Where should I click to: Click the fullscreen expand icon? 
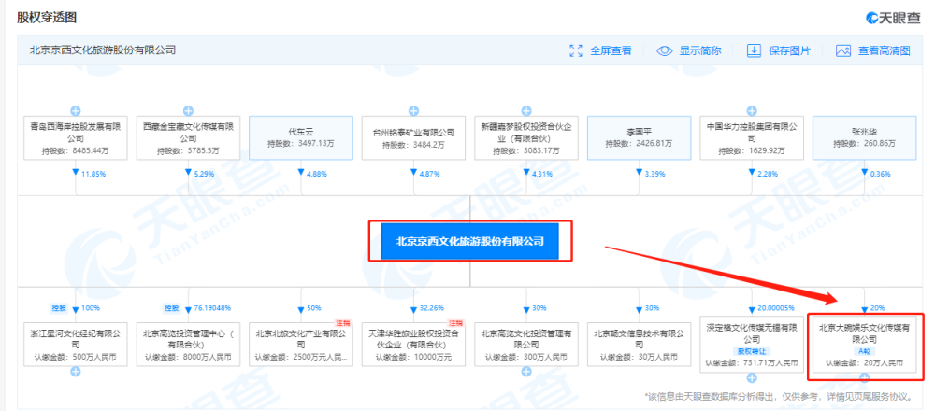[576, 50]
